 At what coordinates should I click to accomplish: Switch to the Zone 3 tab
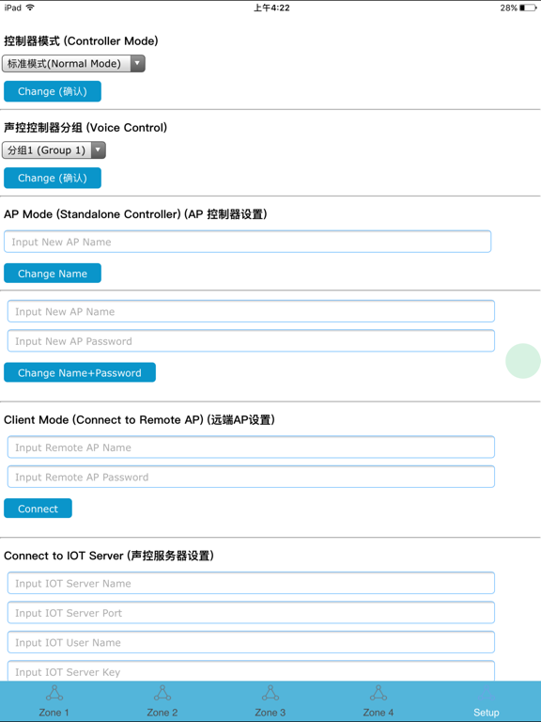[x=270, y=701]
